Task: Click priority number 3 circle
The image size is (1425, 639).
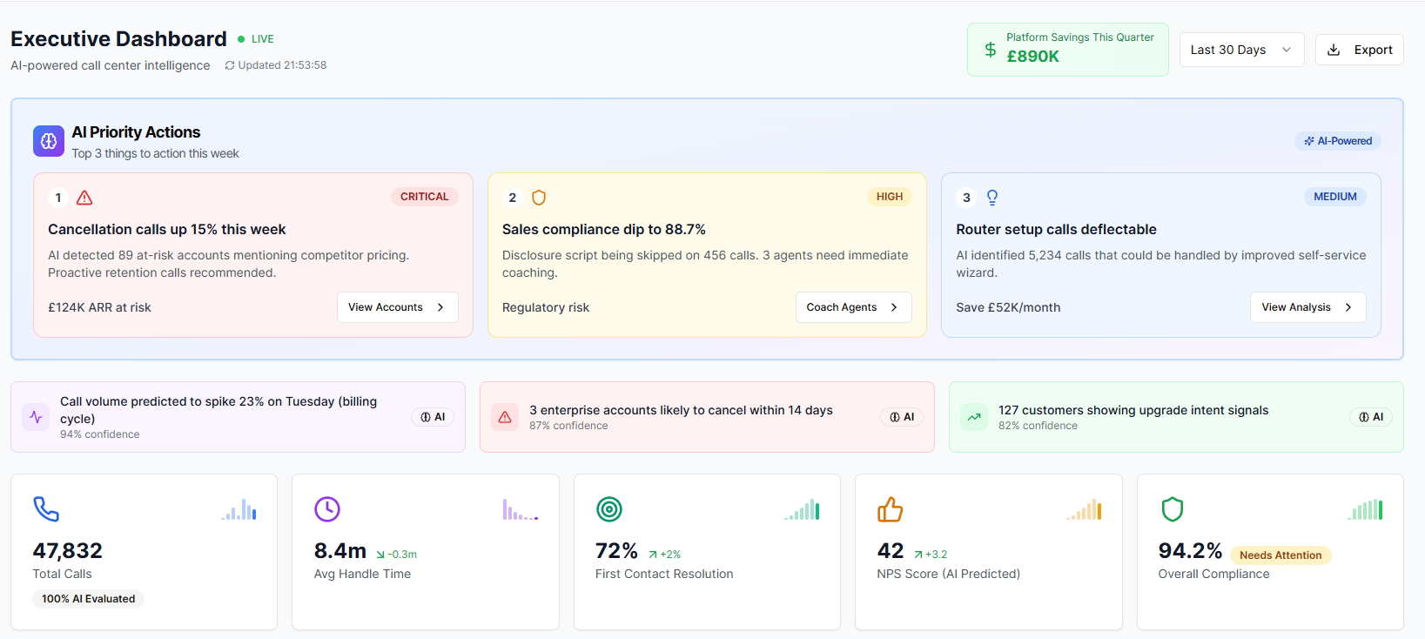Action: [x=966, y=198]
